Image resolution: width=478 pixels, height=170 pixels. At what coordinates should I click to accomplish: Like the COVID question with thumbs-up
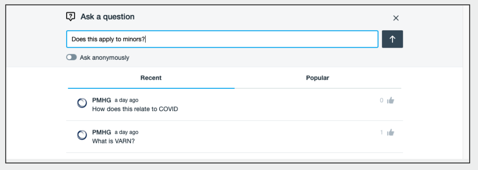(391, 100)
